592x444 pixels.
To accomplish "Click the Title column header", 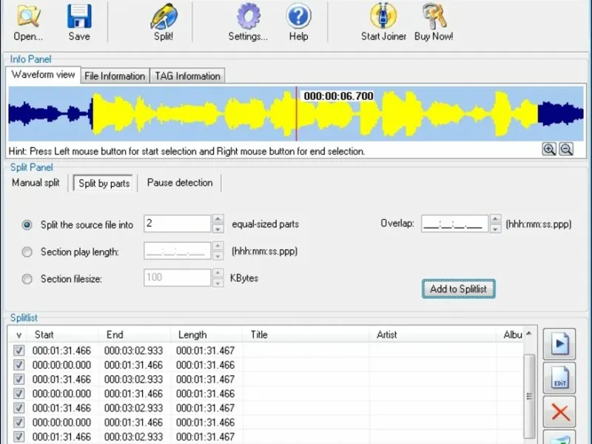I will point(306,335).
